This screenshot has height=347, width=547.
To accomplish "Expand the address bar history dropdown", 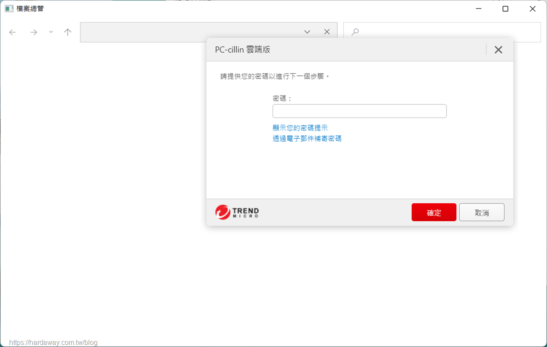I will (307, 32).
